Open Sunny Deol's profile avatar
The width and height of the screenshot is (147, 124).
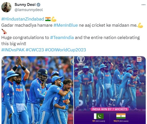tap(6, 7)
